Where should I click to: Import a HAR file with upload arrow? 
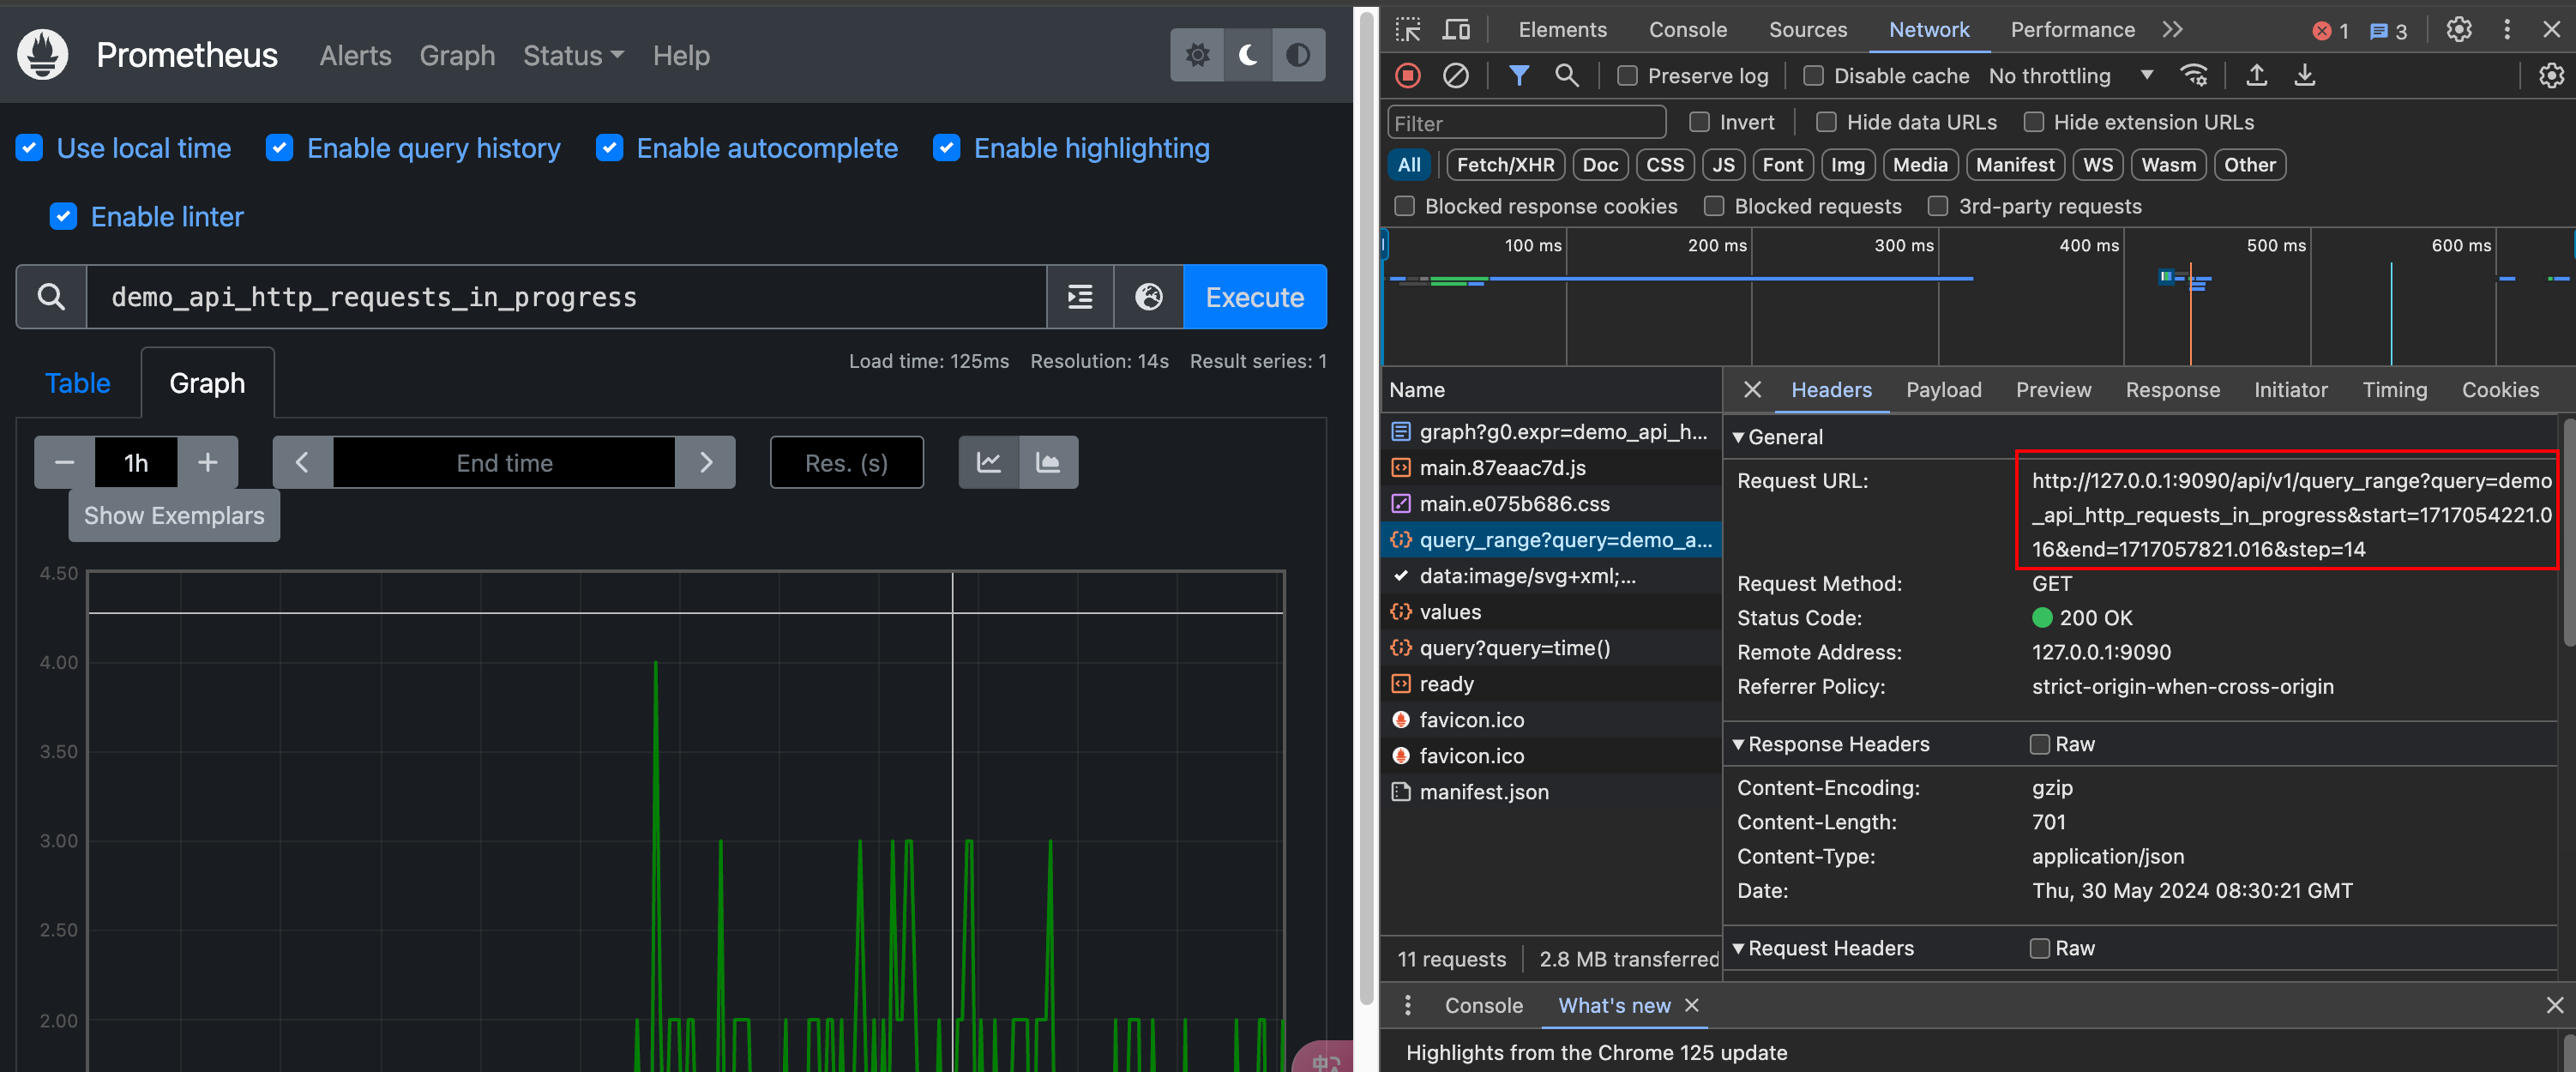(x=2257, y=76)
